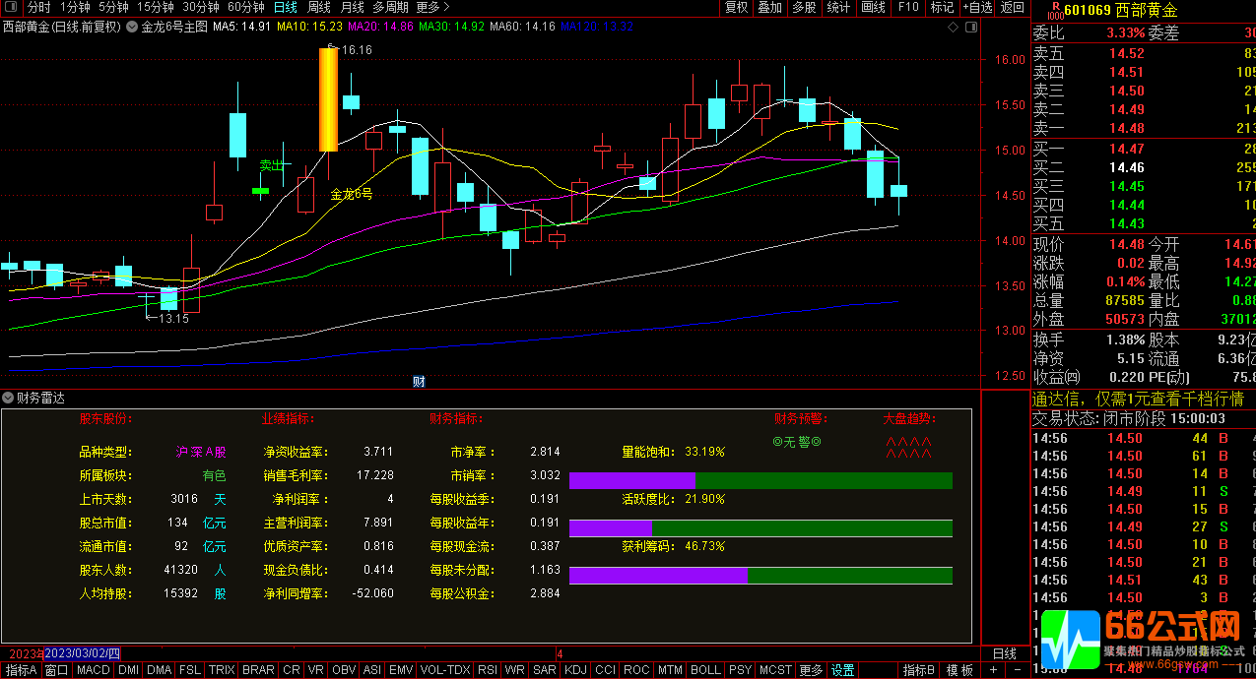Select the 指标A indicator group
Image resolution: width=1256 pixels, height=679 pixels.
(21, 670)
